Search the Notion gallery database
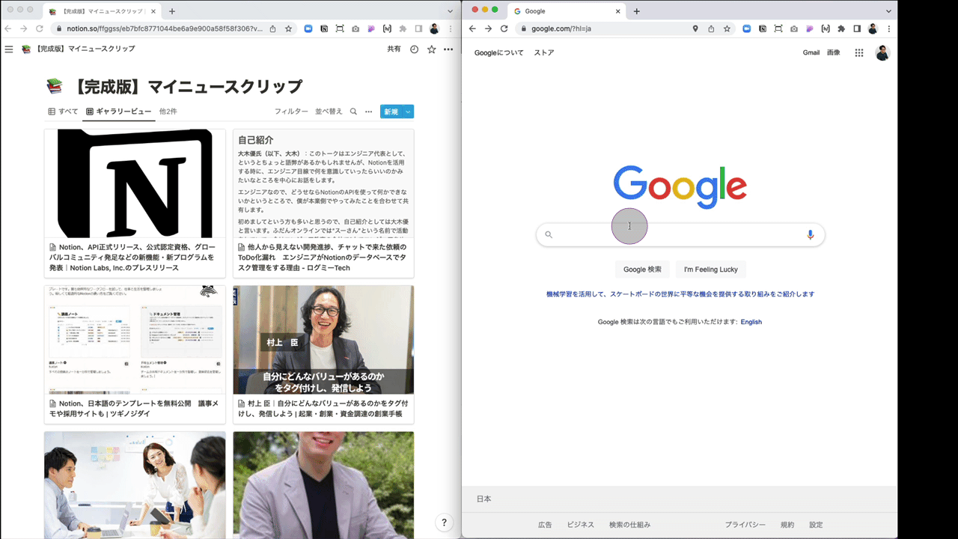This screenshot has width=958, height=539. pos(353,112)
